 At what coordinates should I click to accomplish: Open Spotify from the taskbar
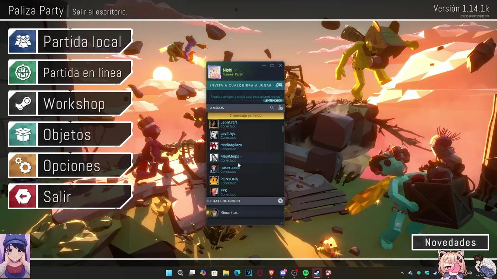pyautogui.click(x=306, y=273)
